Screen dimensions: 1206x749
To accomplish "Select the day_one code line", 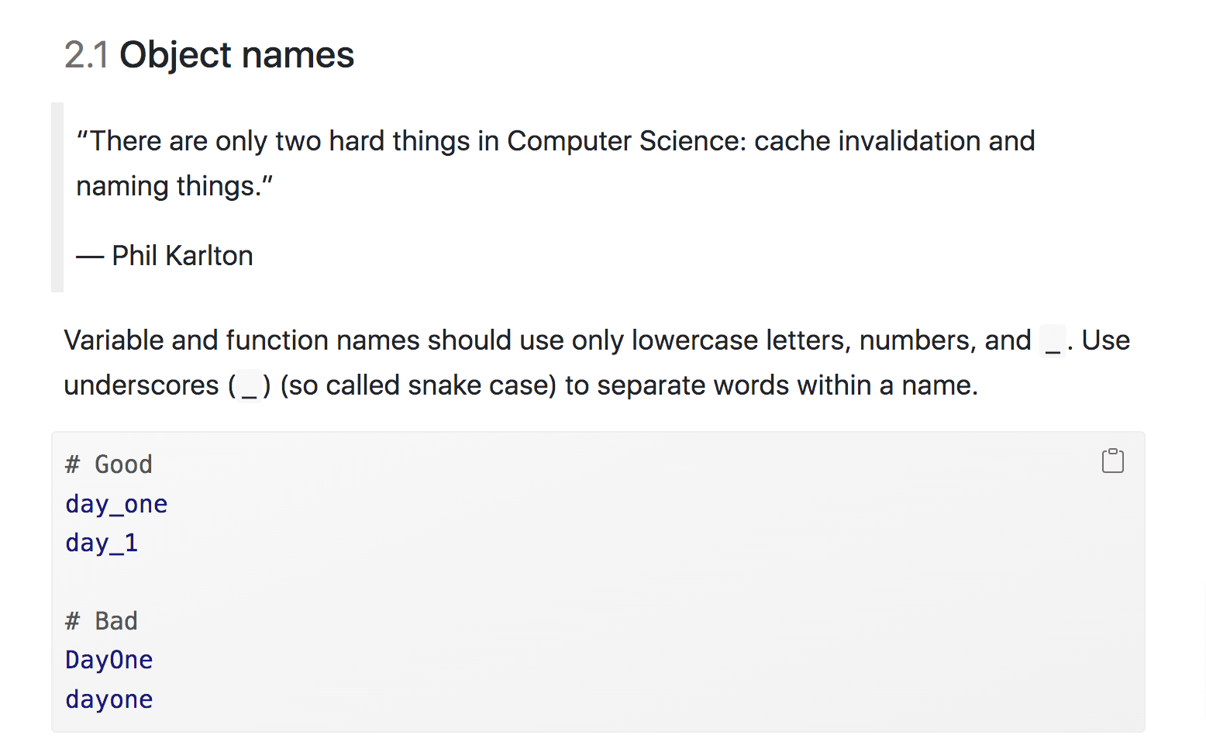I will tap(116, 503).
